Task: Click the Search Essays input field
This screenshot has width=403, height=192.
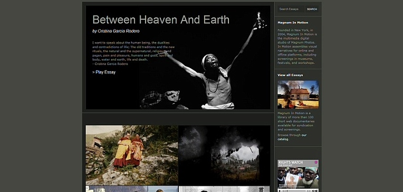Action: pyautogui.click(x=291, y=9)
